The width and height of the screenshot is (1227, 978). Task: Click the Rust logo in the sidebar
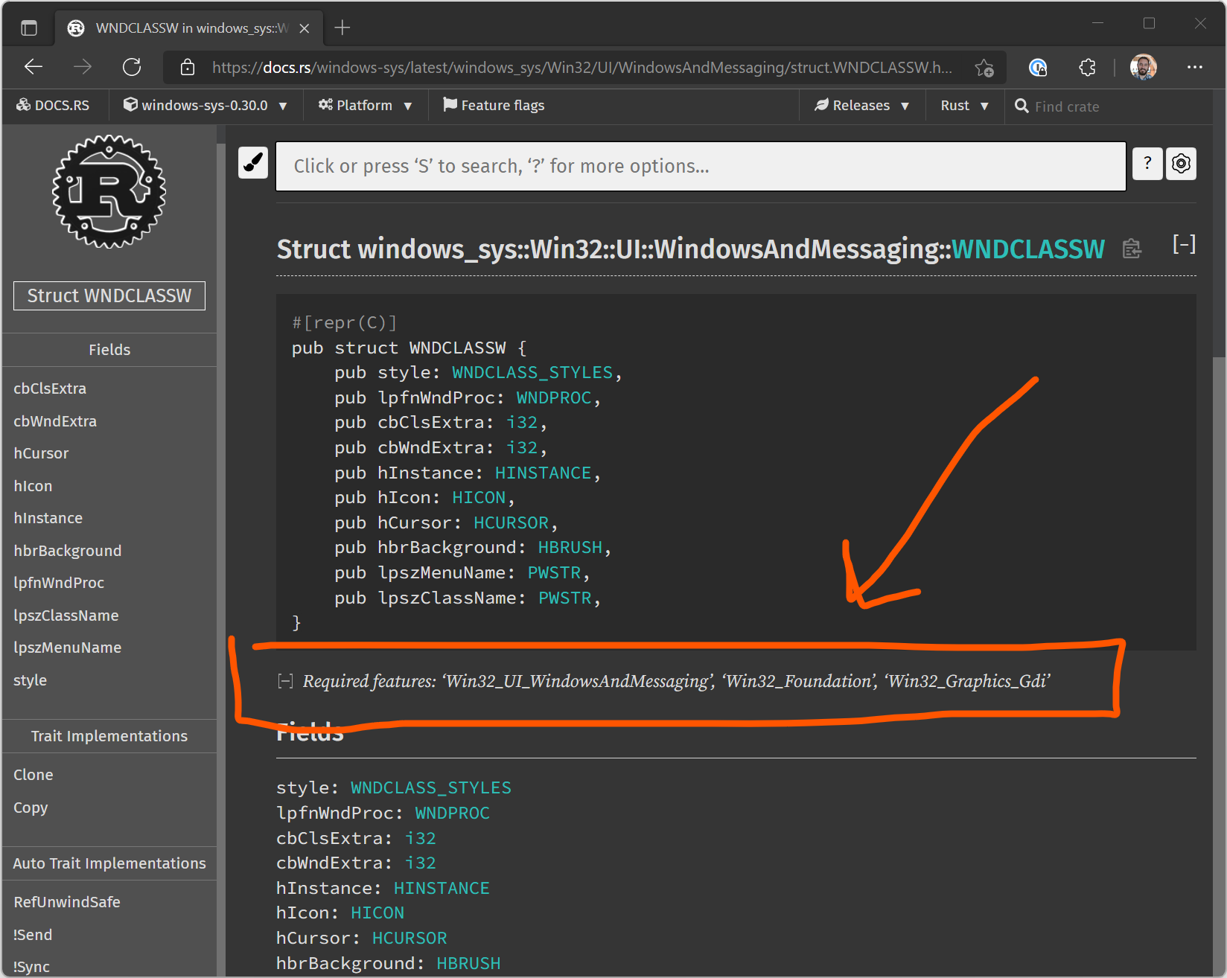click(109, 192)
